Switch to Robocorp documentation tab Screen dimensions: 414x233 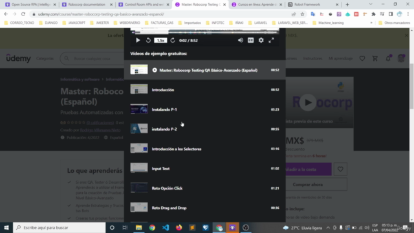[87, 5]
